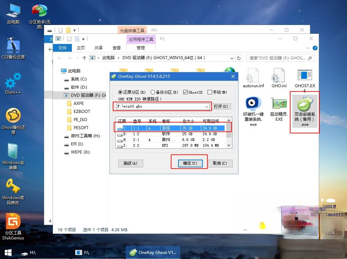Switch to 查看 ribbon tab
Image resolution: width=347 pixels, height=259 pixels.
click(117, 48)
